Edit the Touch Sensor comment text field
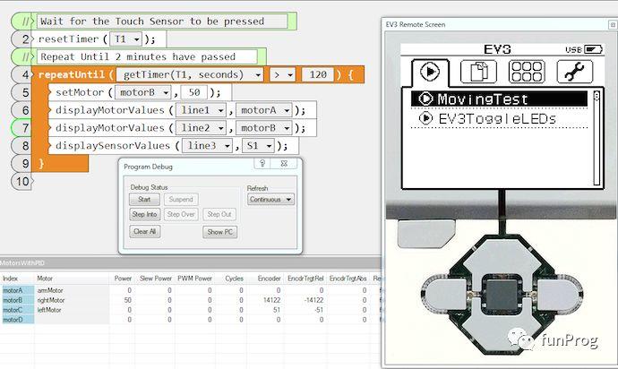Image resolution: width=618 pixels, height=369 pixels. tap(162, 21)
